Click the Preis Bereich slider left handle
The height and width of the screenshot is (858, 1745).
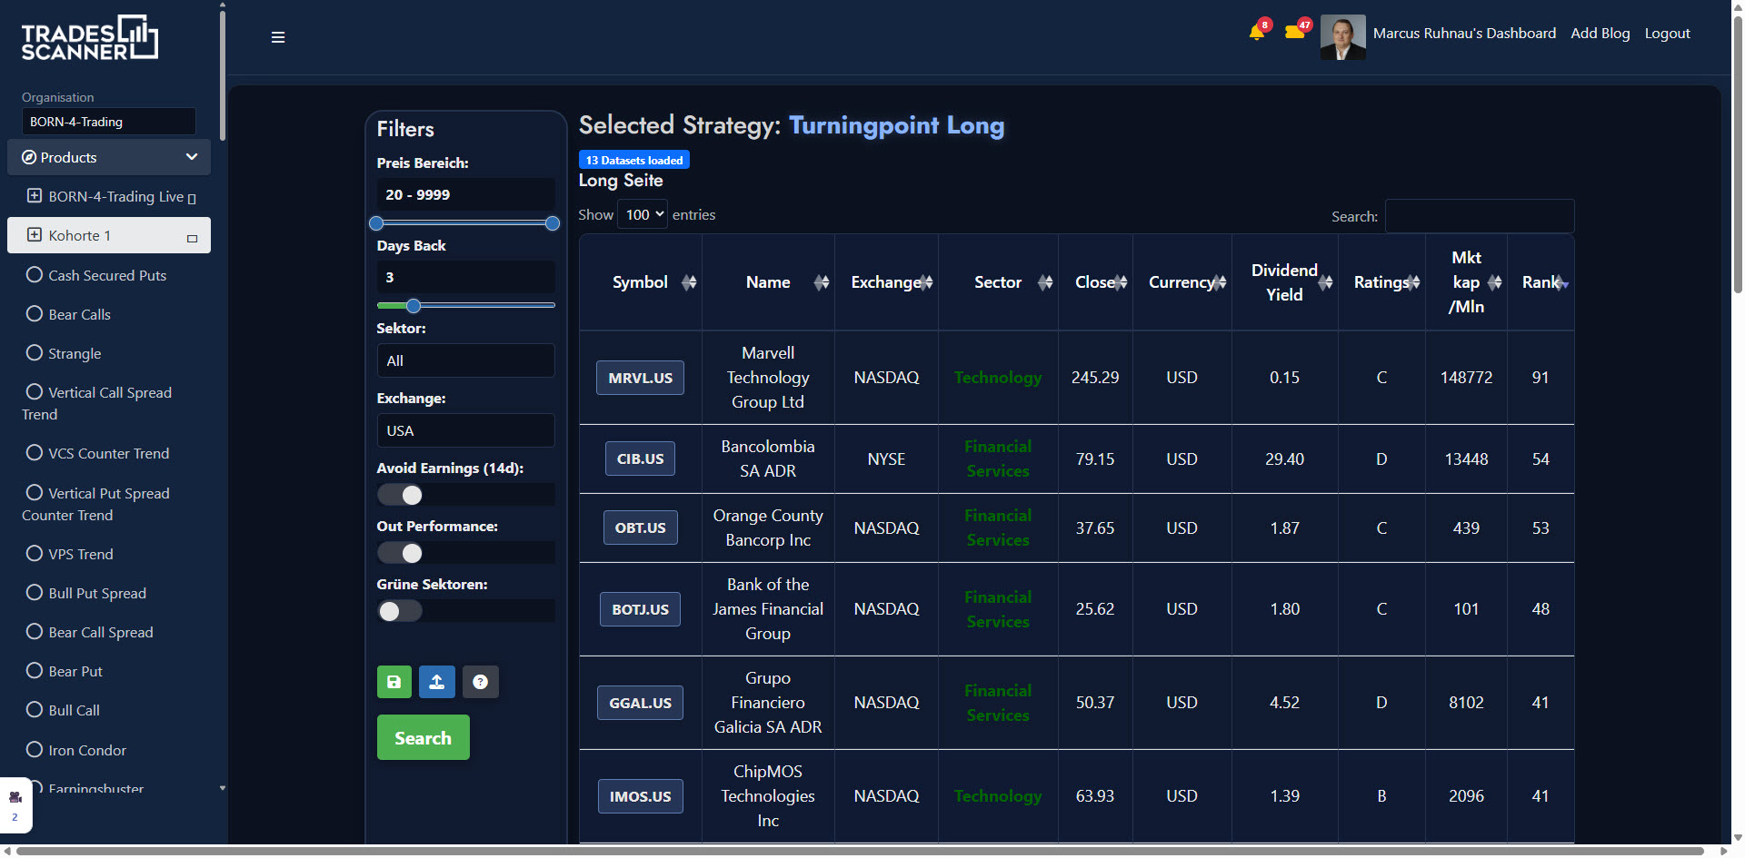(376, 223)
